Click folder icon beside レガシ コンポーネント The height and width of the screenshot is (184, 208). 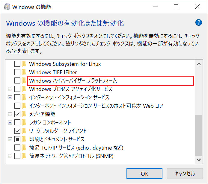[x=24, y=122]
